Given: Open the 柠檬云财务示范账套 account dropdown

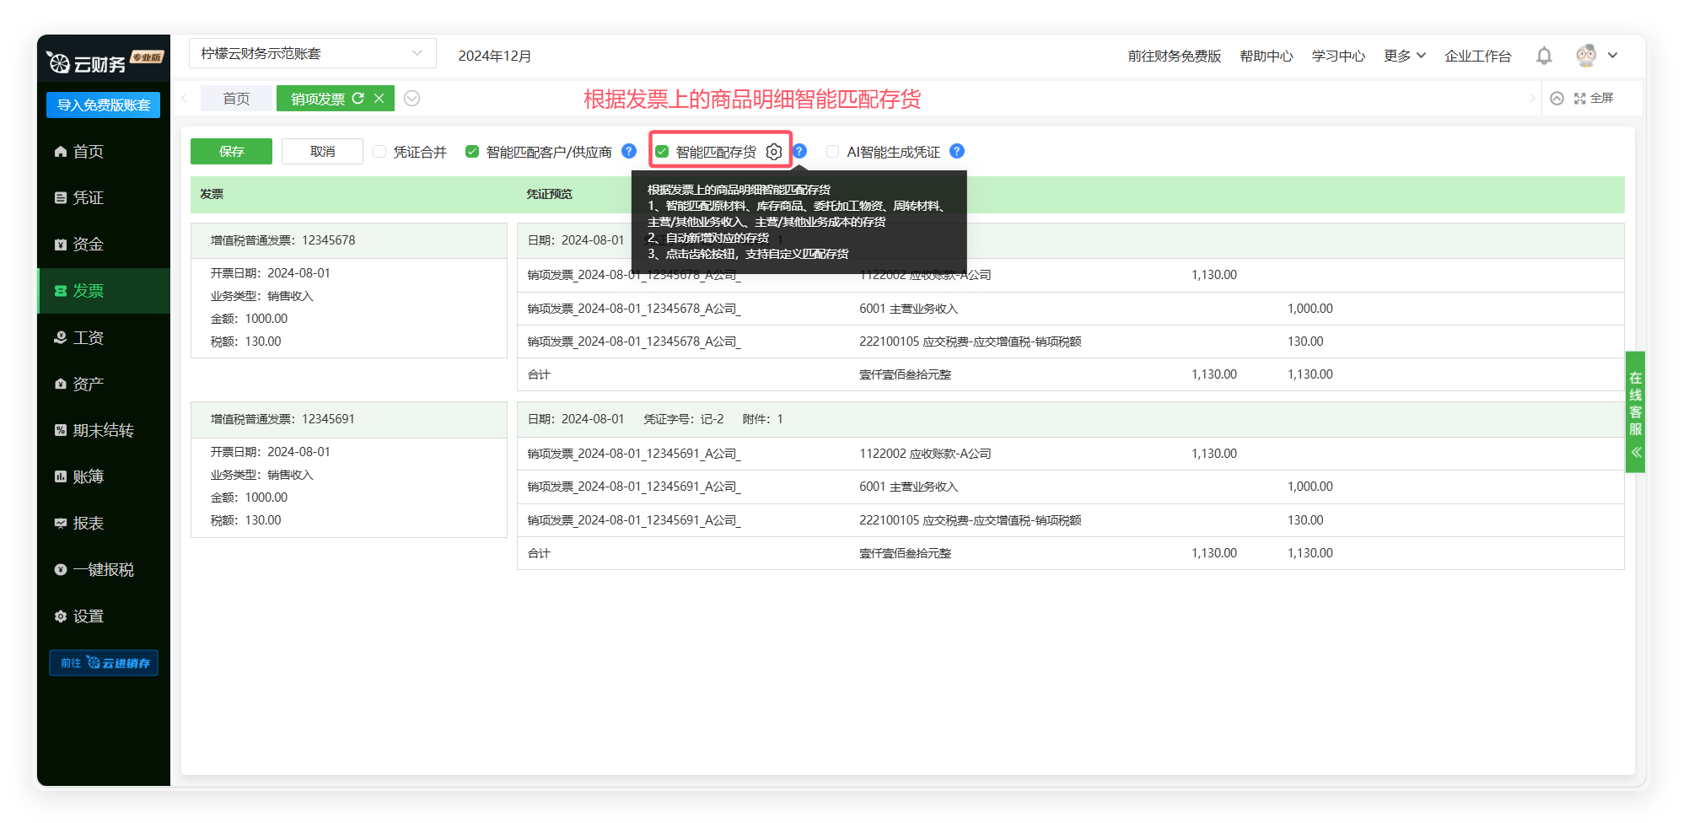Looking at the screenshot, I should (312, 53).
